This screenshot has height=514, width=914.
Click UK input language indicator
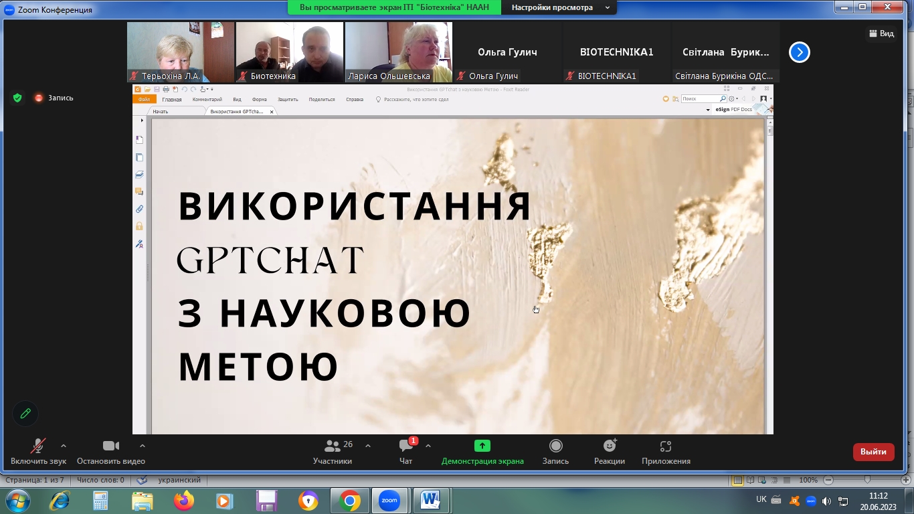[x=761, y=499]
